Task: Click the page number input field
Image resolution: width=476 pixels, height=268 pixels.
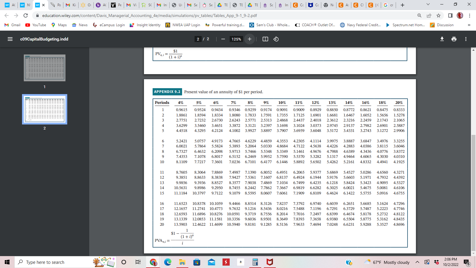Action: click(198, 39)
